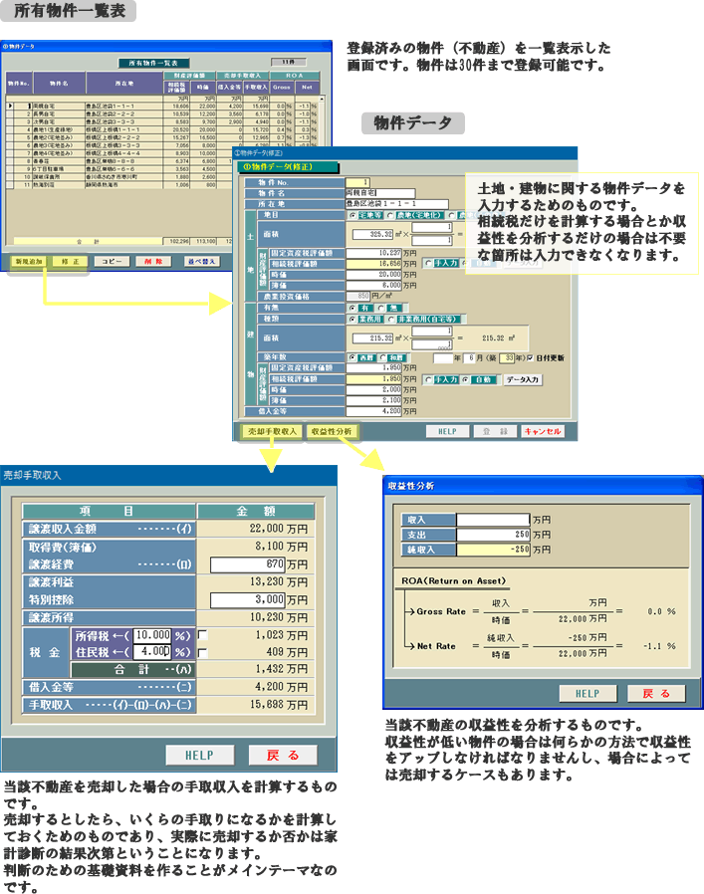Click HELP button in 物件データ(修正) window
Screen dimensions: 704x894
point(447,432)
